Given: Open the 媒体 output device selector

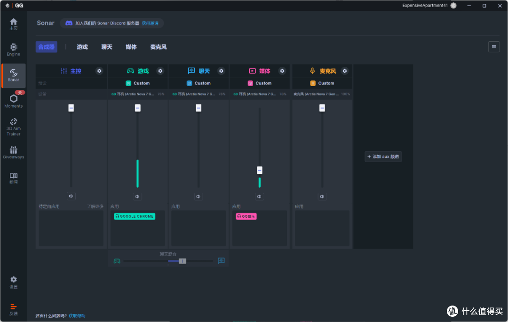Looking at the screenshot, I should point(260,94).
